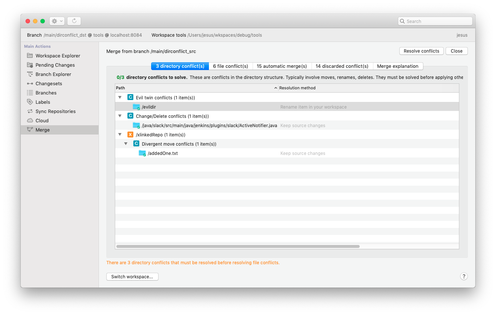496x315 pixels.
Task: Open the Cloud view
Action: tap(42, 120)
